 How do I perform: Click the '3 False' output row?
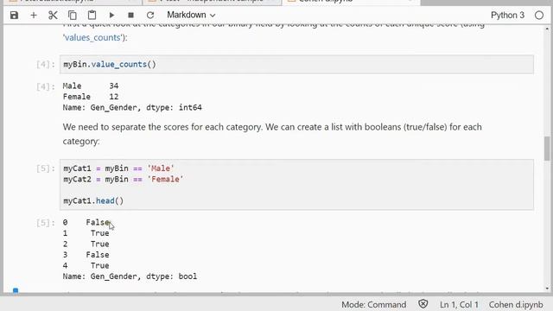click(x=86, y=255)
